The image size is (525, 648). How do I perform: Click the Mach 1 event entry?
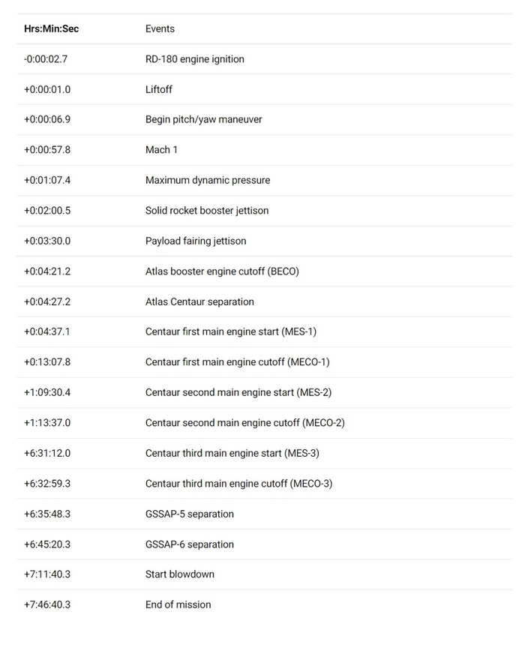[161, 150]
